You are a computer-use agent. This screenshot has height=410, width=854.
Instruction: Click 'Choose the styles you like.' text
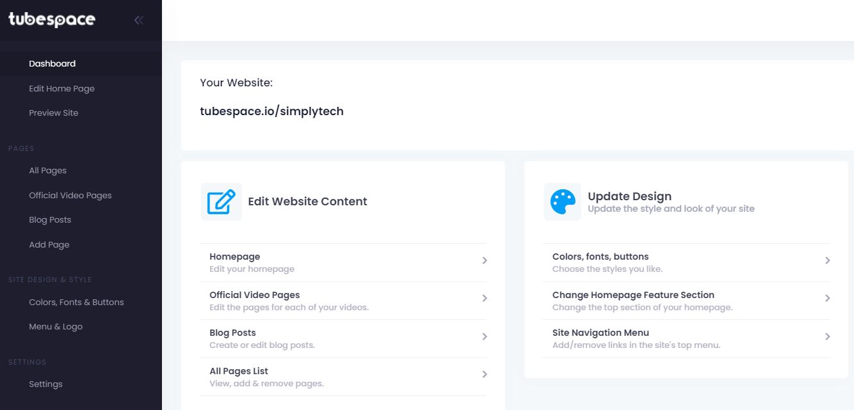pyautogui.click(x=608, y=269)
